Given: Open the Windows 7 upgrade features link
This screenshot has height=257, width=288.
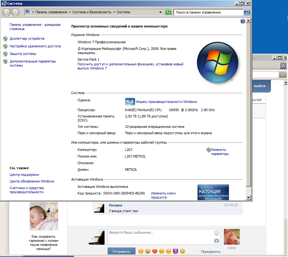Looking at the screenshot, I should click(x=130, y=66).
